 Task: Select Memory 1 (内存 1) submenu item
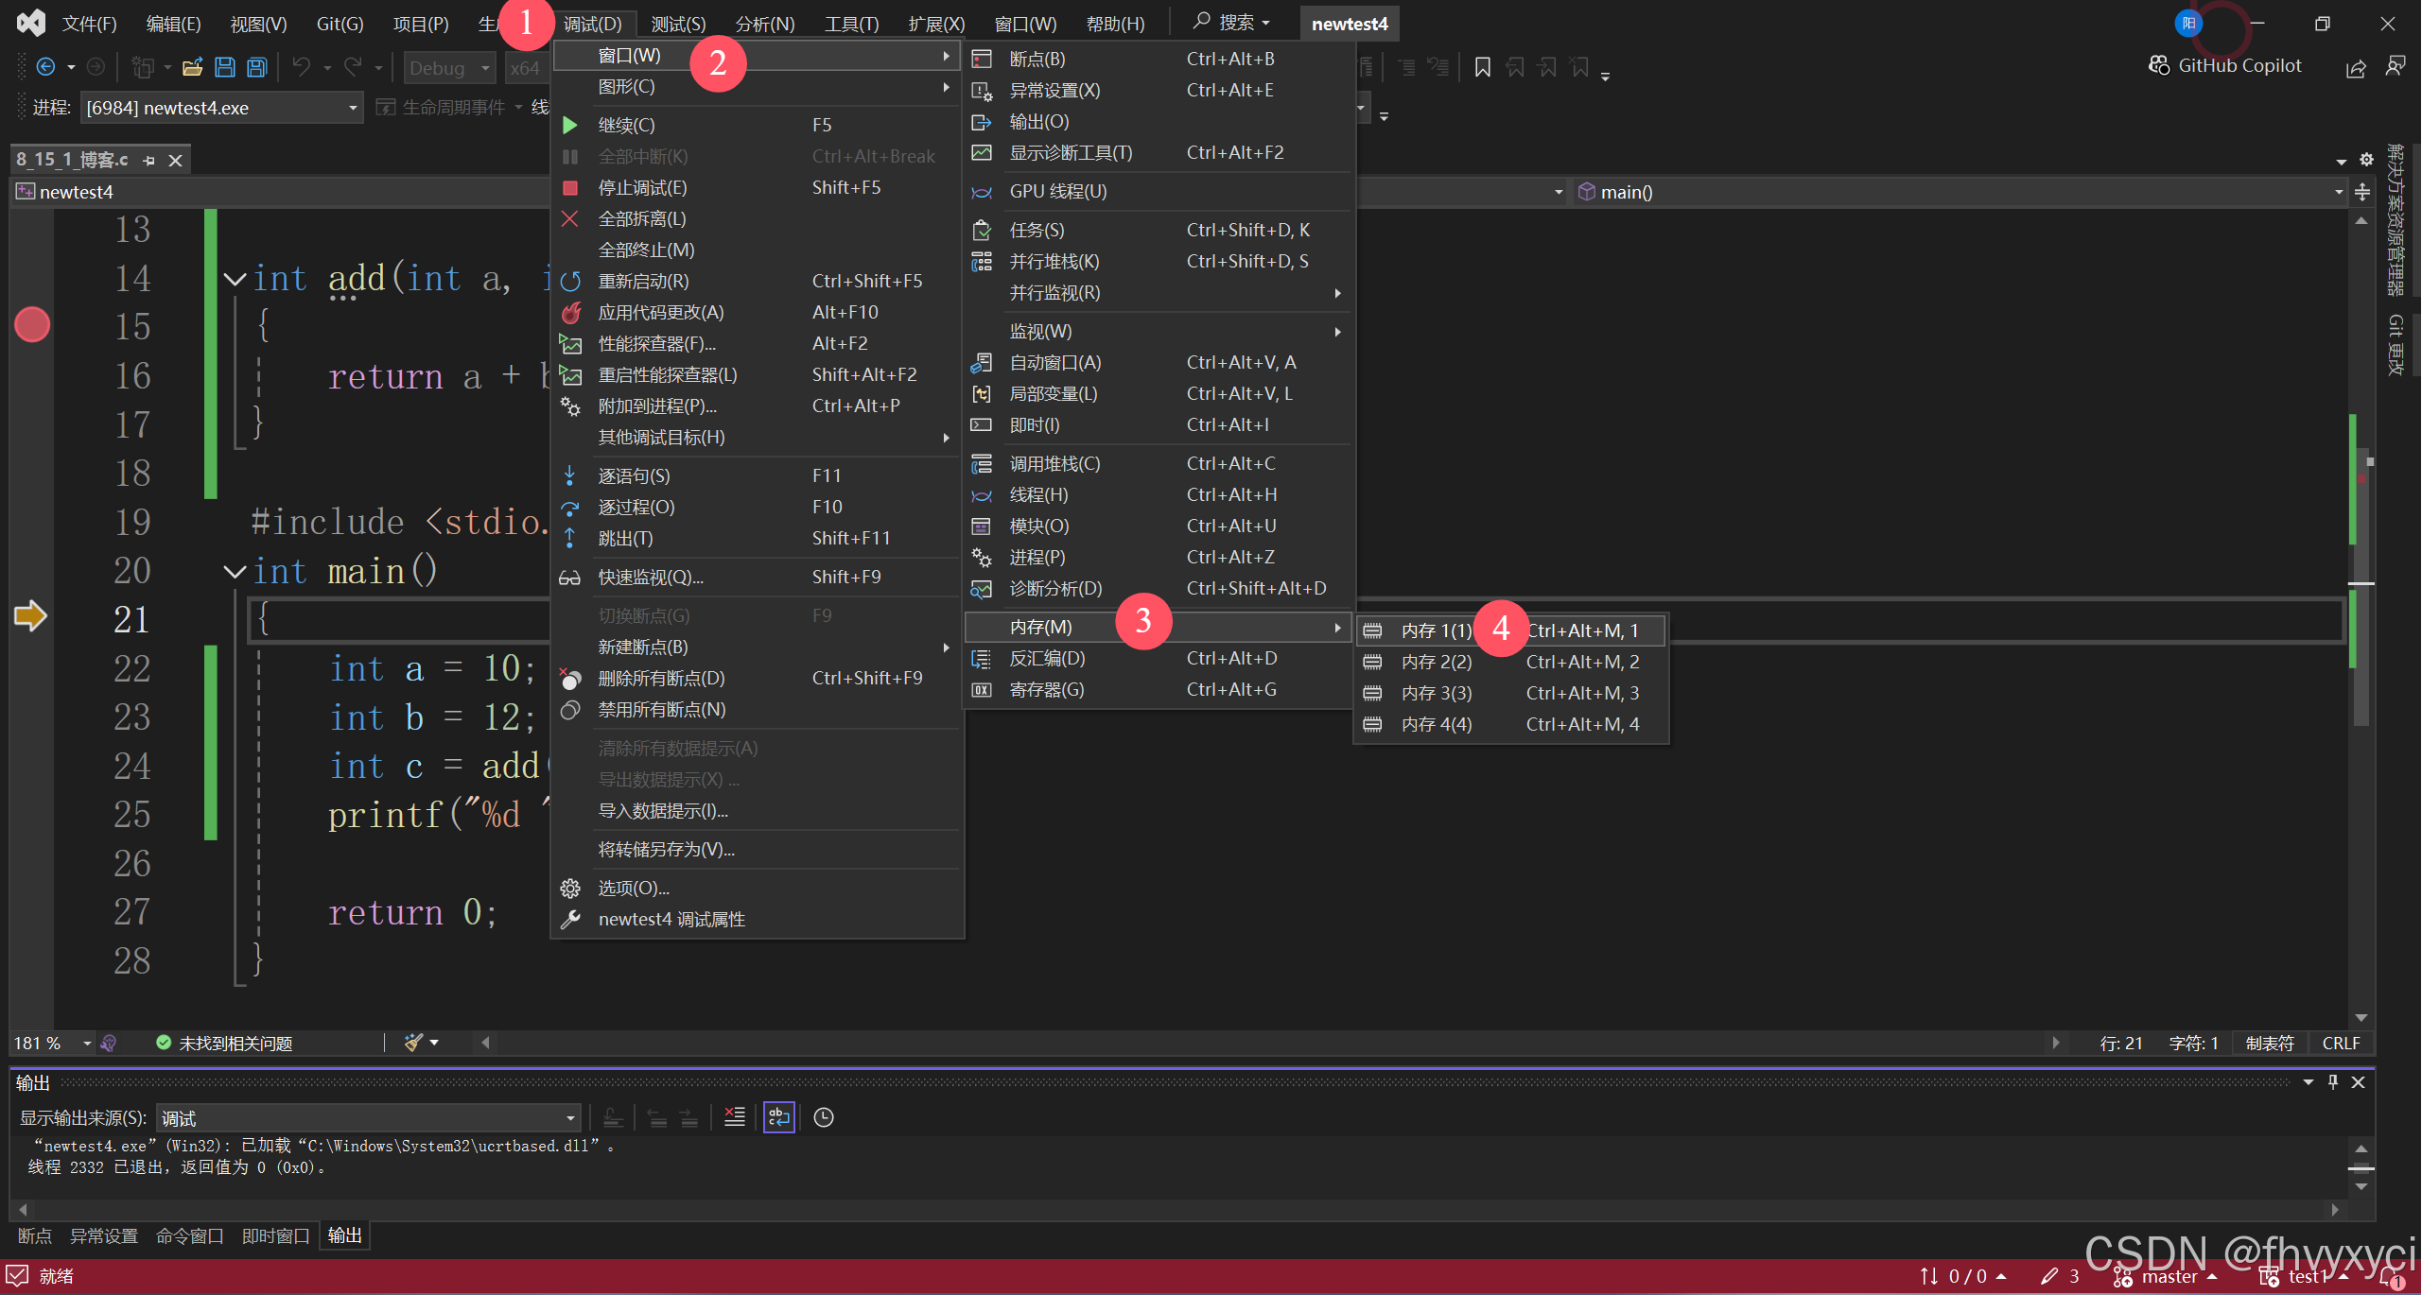(x=1511, y=630)
